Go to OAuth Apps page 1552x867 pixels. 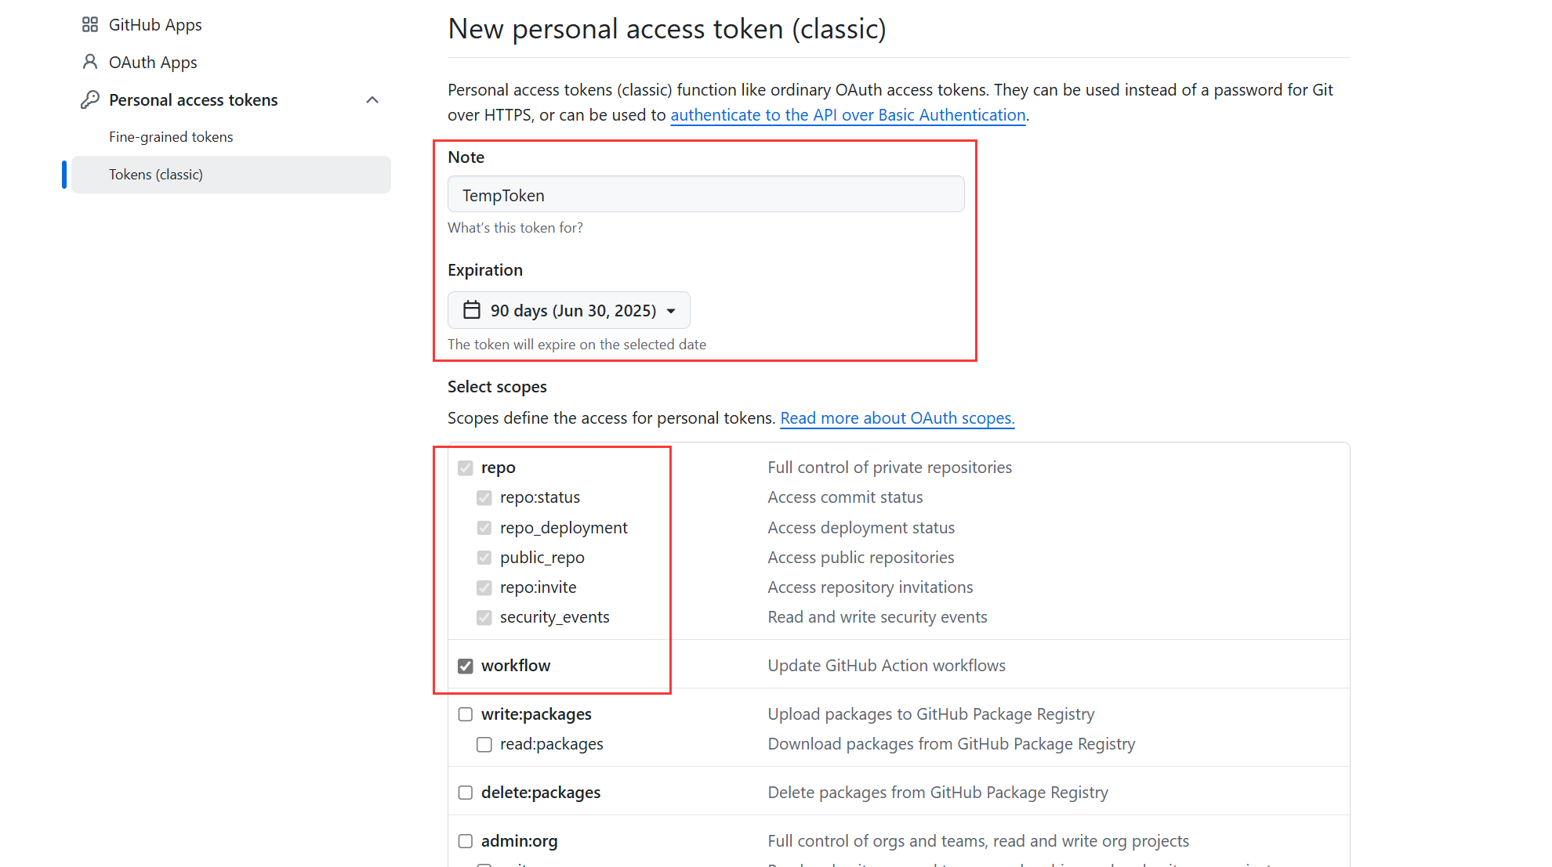tap(153, 63)
